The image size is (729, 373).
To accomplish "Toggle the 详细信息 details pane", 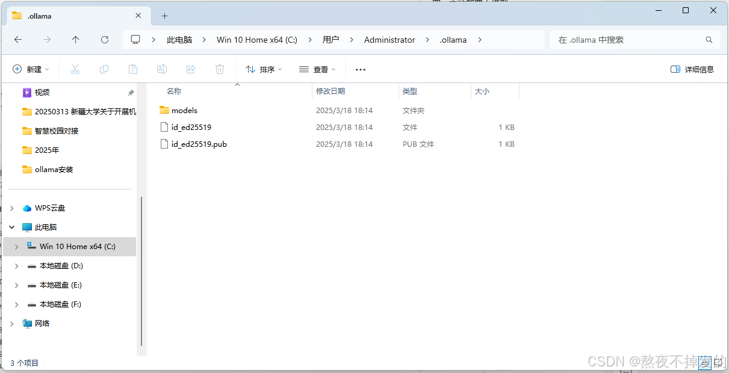I will 692,69.
